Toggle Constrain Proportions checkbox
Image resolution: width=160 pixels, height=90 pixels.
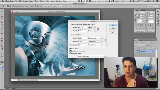[x=70, y=51]
